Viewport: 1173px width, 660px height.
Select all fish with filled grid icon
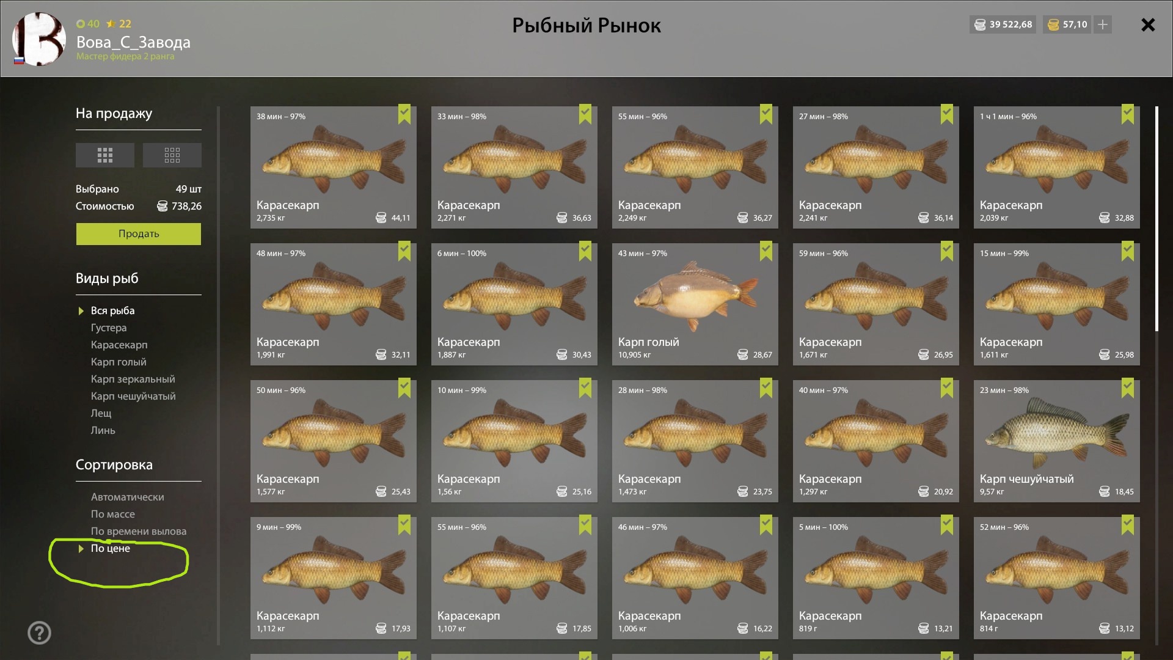105,155
